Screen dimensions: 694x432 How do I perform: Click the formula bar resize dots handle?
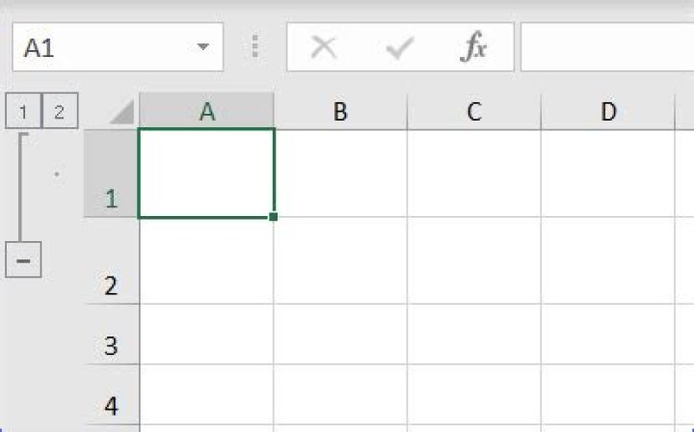pos(255,47)
